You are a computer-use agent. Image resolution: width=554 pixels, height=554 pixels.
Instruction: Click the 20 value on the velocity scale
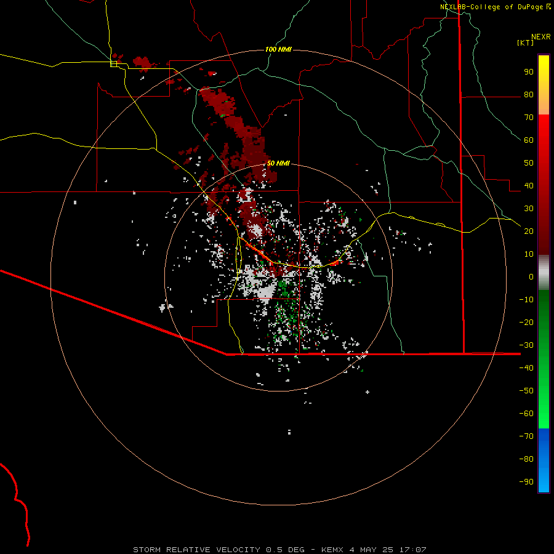coord(529,231)
